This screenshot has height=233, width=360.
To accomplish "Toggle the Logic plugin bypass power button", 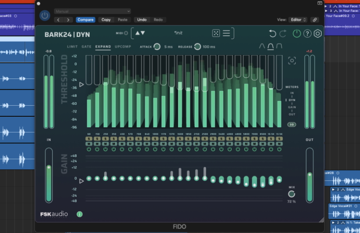I will click(45, 16).
